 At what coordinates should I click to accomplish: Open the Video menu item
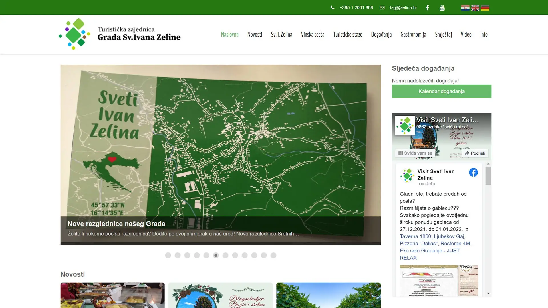(466, 35)
